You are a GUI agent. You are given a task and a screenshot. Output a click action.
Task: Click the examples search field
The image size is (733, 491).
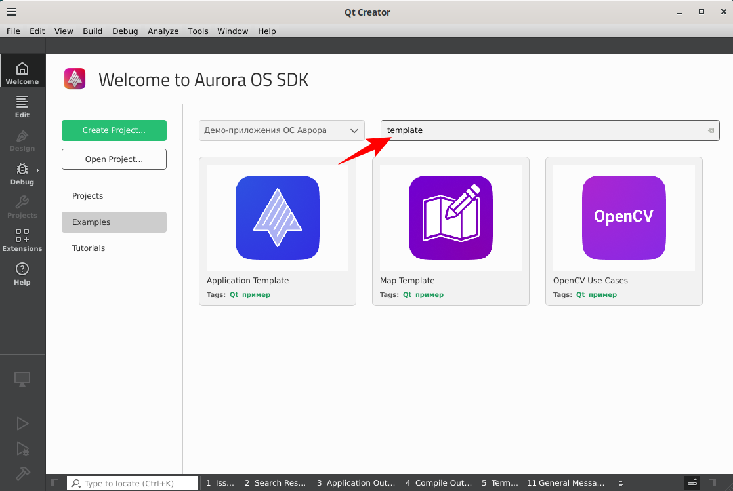pyautogui.click(x=550, y=130)
